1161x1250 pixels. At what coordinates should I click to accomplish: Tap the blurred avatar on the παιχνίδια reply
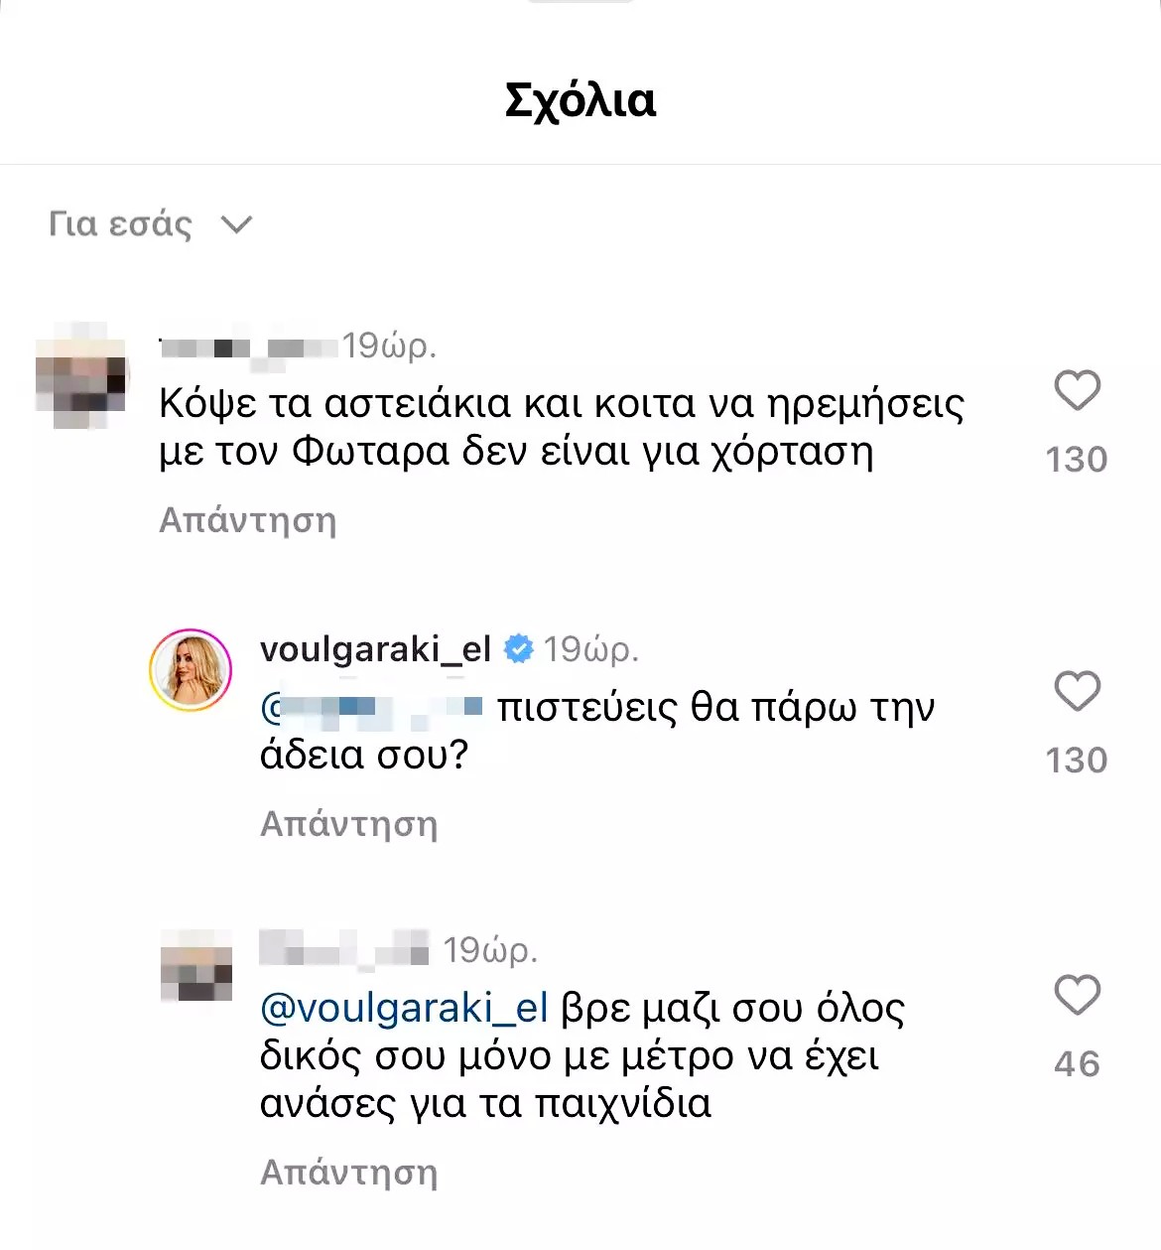click(195, 966)
